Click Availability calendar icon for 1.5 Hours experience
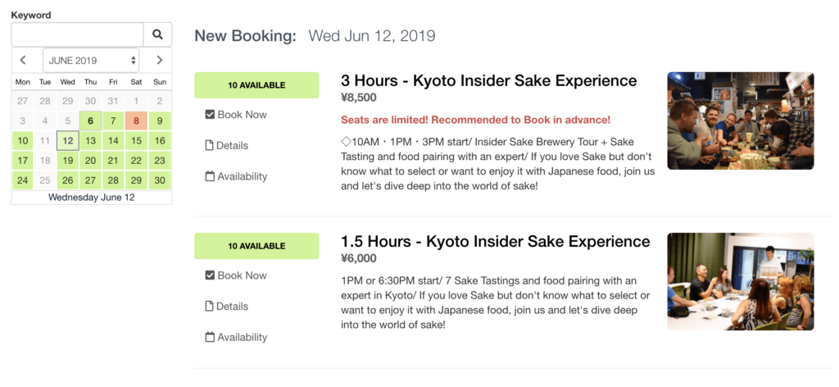 coord(210,337)
